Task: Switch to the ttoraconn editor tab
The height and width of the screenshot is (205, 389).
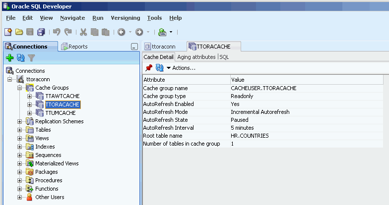Action: pos(160,47)
